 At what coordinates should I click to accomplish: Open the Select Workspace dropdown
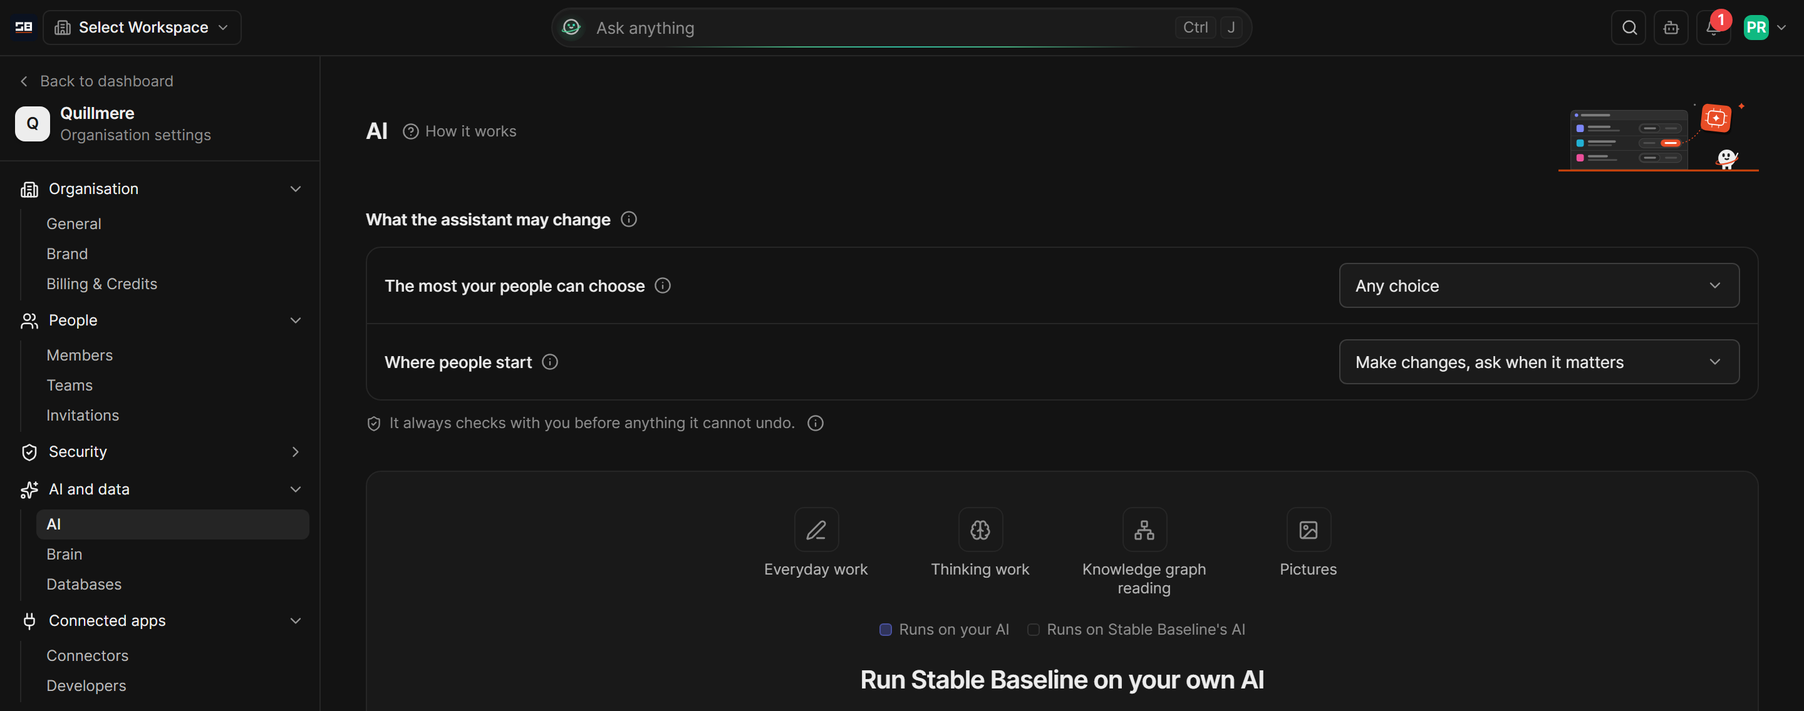[x=142, y=28]
